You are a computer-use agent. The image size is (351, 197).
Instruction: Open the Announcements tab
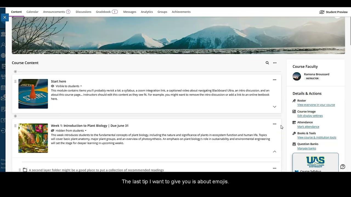(x=56, y=12)
